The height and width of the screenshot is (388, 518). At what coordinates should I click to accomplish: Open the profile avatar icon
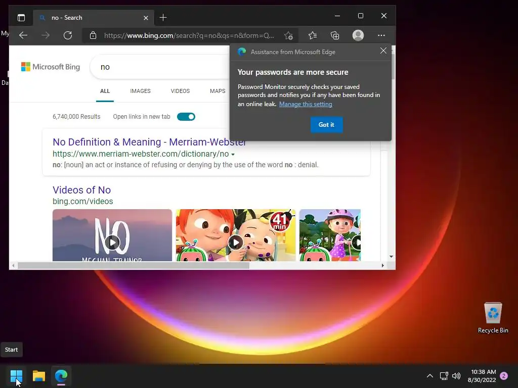tap(358, 35)
